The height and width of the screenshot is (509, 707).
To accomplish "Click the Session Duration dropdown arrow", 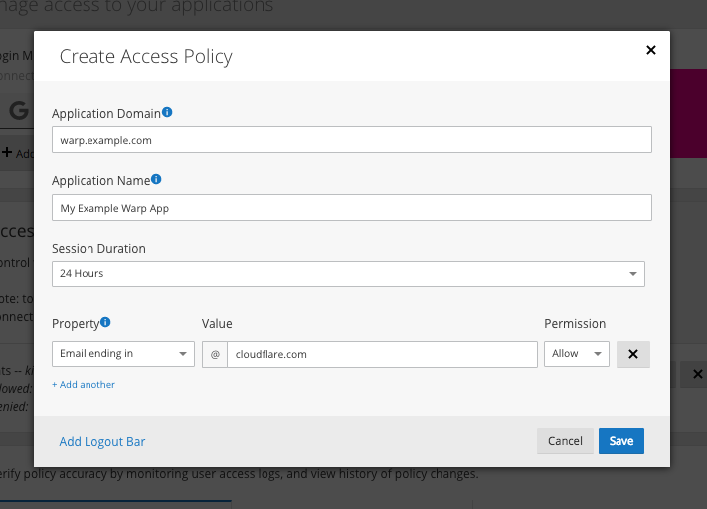I will [633, 274].
